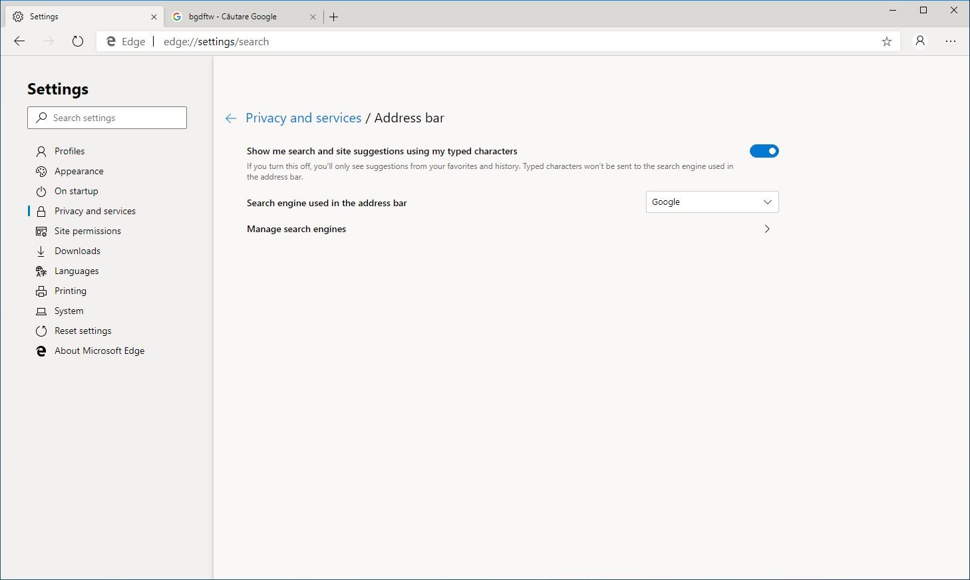Image resolution: width=970 pixels, height=580 pixels.
Task: Open About Microsoft Edge page
Action: pos(99,351)
